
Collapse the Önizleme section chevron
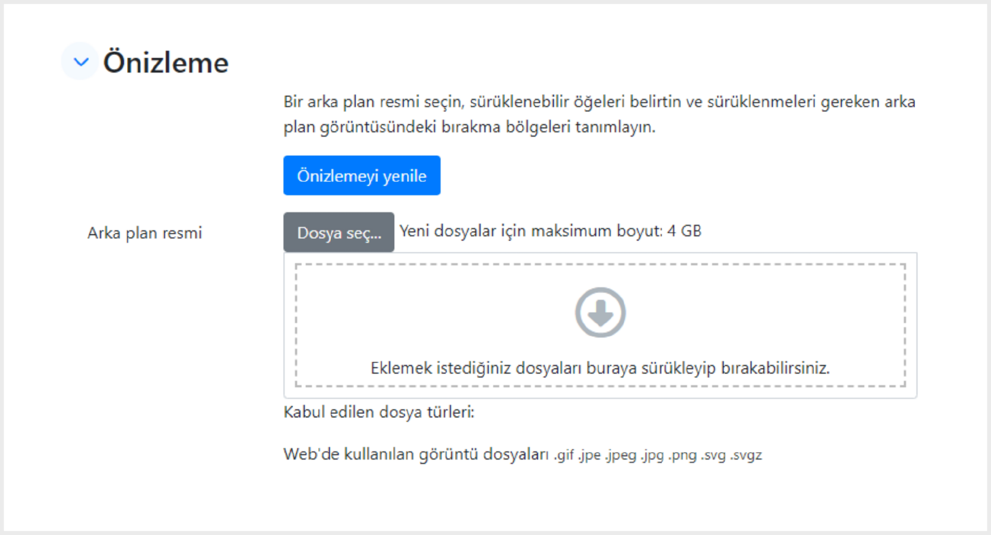coord(81,62)
